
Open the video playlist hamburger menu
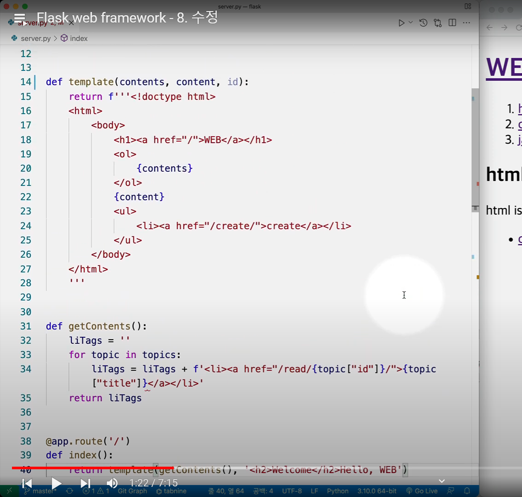click(x=20, y=18)
